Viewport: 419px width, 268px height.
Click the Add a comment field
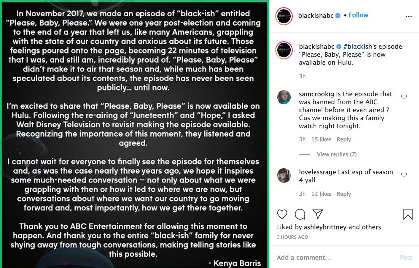coord(334,258)
